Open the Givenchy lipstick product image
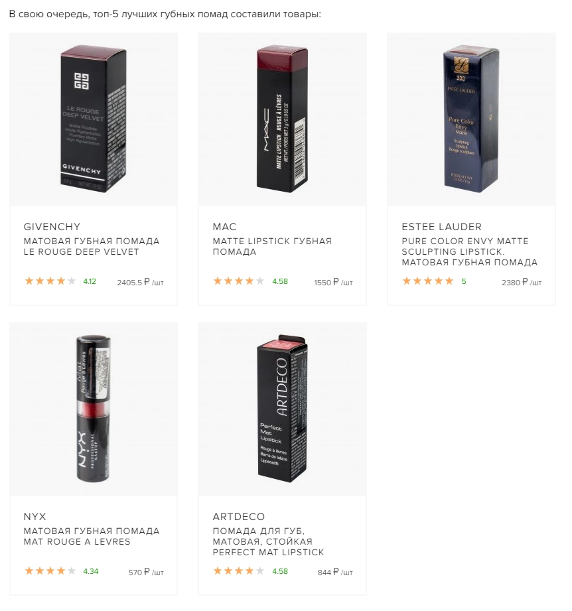572x611 pixels. click(x=93, y=119)
